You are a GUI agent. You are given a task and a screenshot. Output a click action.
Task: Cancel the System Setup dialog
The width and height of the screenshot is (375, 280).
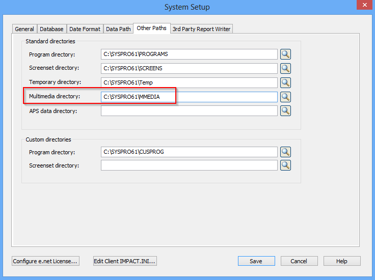[299, 261]
